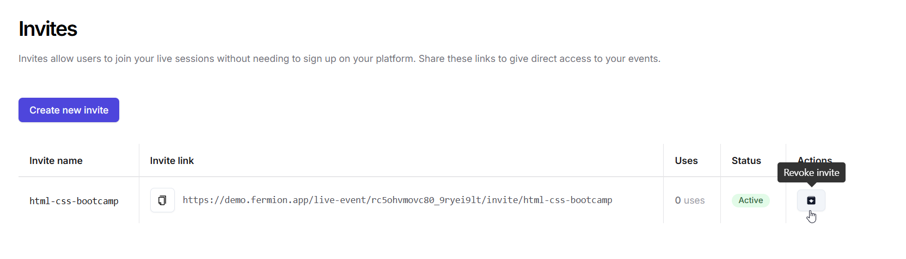Click the rc5ohvmovc80_9ryei9lt ID in the URL
The image size is (906, 259).
coord(426,200)
